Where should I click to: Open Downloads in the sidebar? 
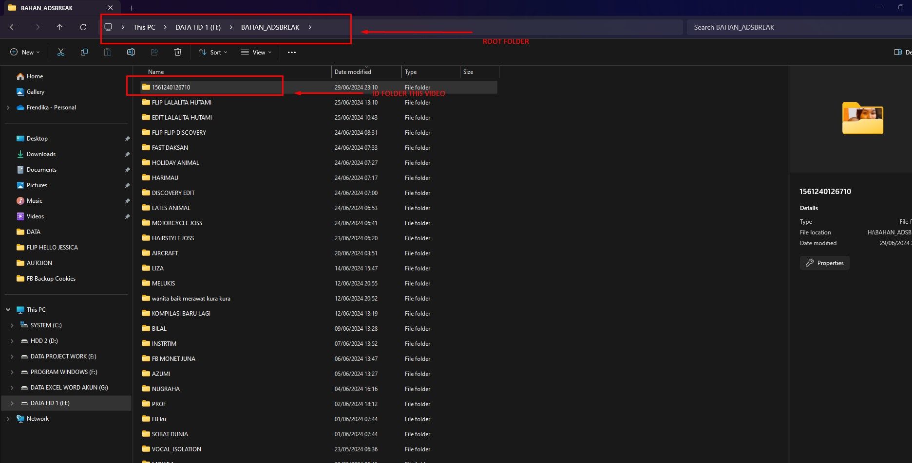pos(41,154)
